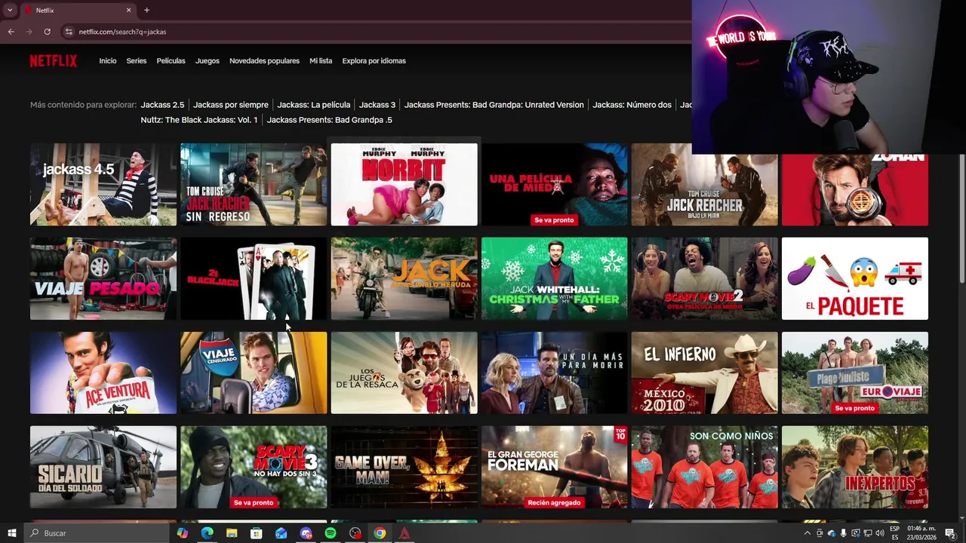Viewport: 966px width, 543px height.
Task: Click the Jackass por siempre suggestion link
Action: coord(230,105)
